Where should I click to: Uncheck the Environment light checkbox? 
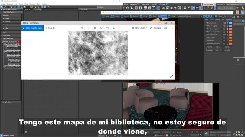click(x=206, y=23)
